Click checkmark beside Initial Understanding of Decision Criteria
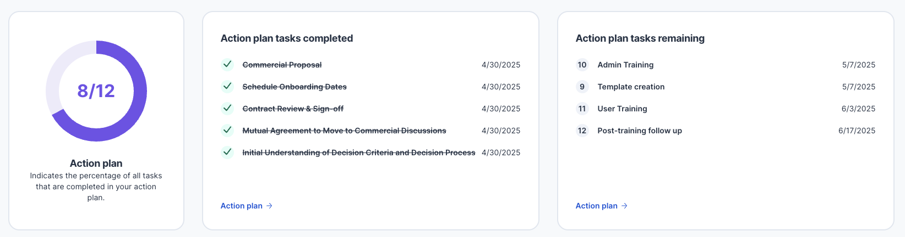Viewport: 905px width, 237px height. tap(227, 153)
